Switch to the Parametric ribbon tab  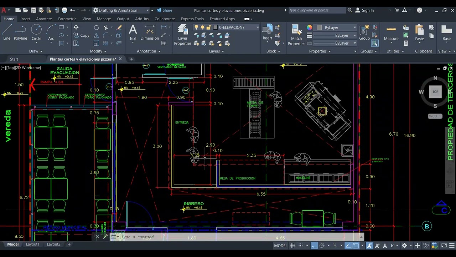pyautogui.click(x=67, y=19)
